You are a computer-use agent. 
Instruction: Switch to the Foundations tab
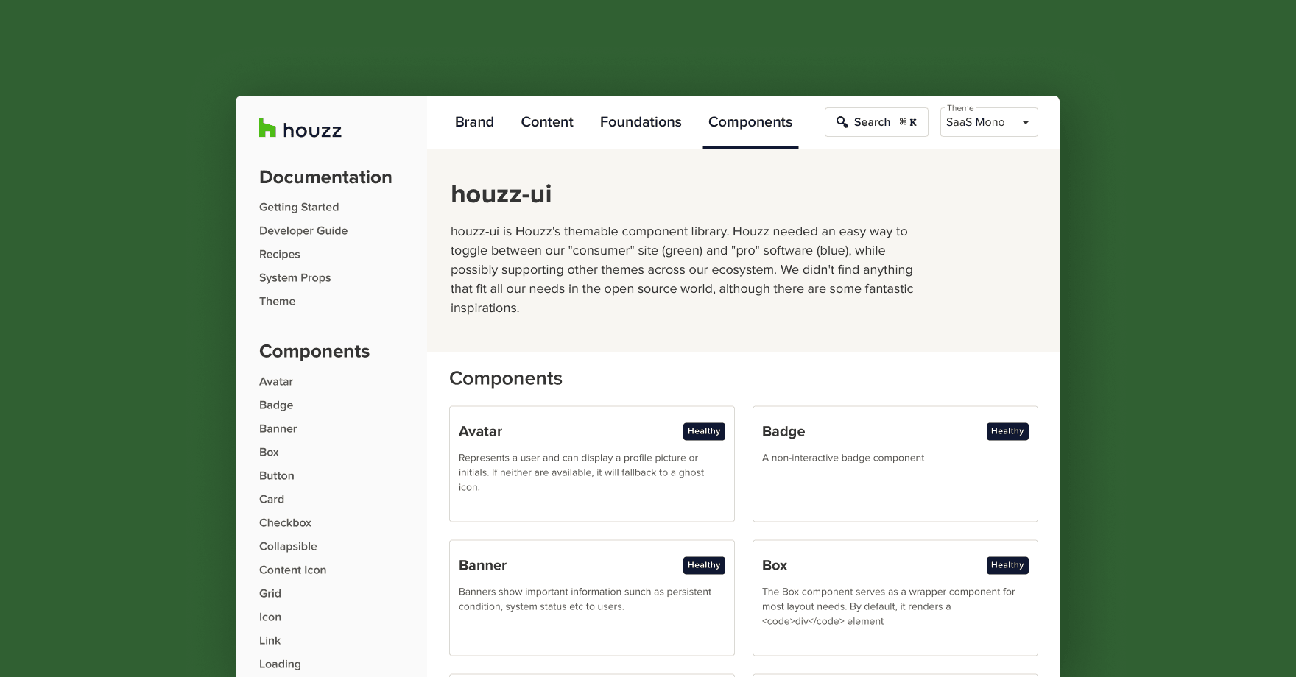[x=641, y=122]
